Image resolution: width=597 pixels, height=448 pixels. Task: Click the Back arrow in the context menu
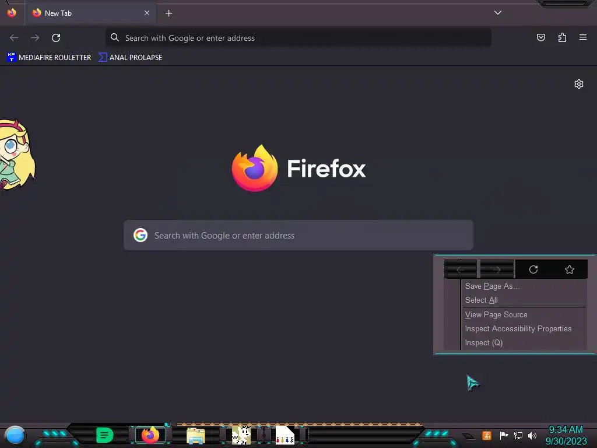point(461,269)
